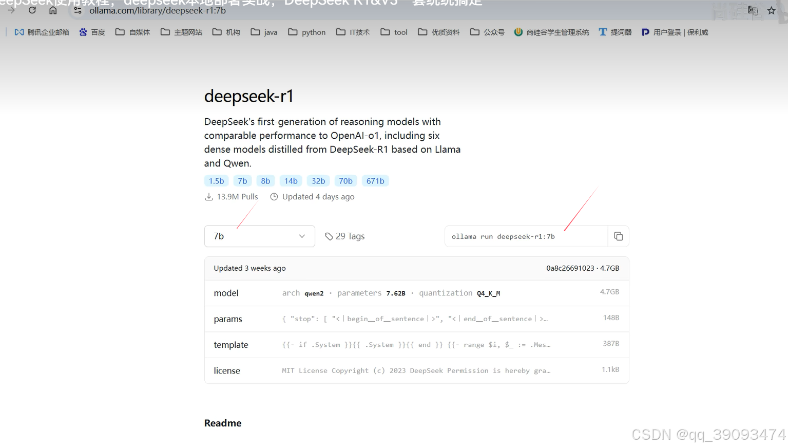Screen dimensions: 788x448
Task: Click the ollama run deepseek-r1:7b command field
Action: [x=526, y=236]
